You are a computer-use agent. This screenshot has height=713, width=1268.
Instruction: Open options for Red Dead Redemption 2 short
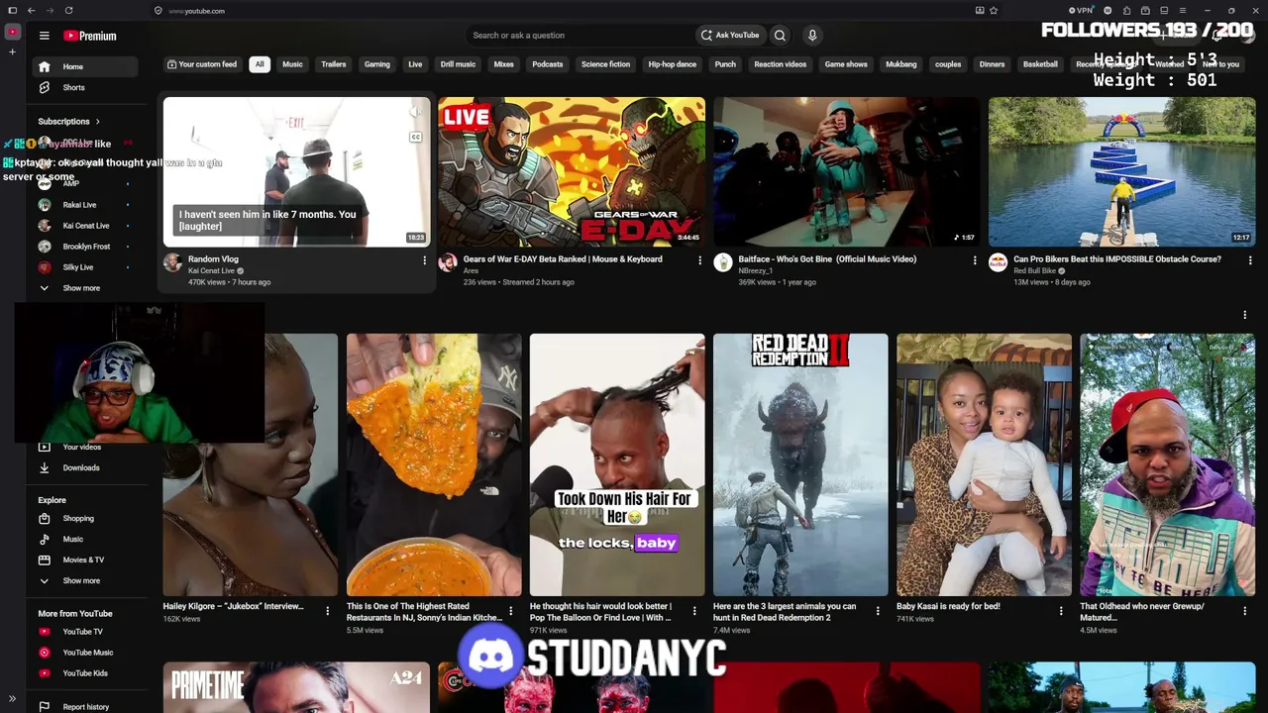coord(878,611)
